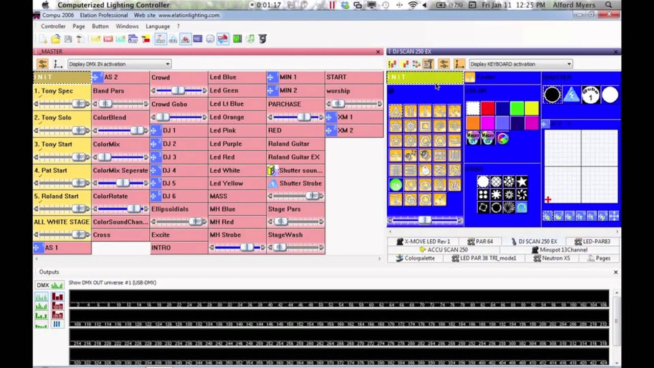Click the purple screen toolbar icon
Viewport: 654px width, 368px height.
pos(197,39)
